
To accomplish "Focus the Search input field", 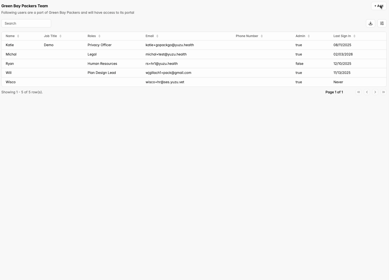I will pyautogui.click(x=26, y=23).
